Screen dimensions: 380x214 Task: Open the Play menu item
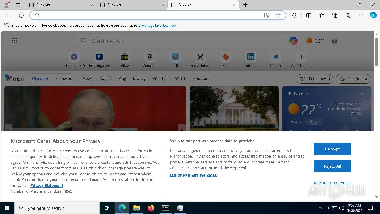click(122, 78)
